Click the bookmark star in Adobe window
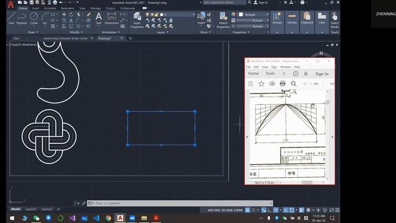The width and height of the screenshot is (396, 223). [x=261, y=84]
